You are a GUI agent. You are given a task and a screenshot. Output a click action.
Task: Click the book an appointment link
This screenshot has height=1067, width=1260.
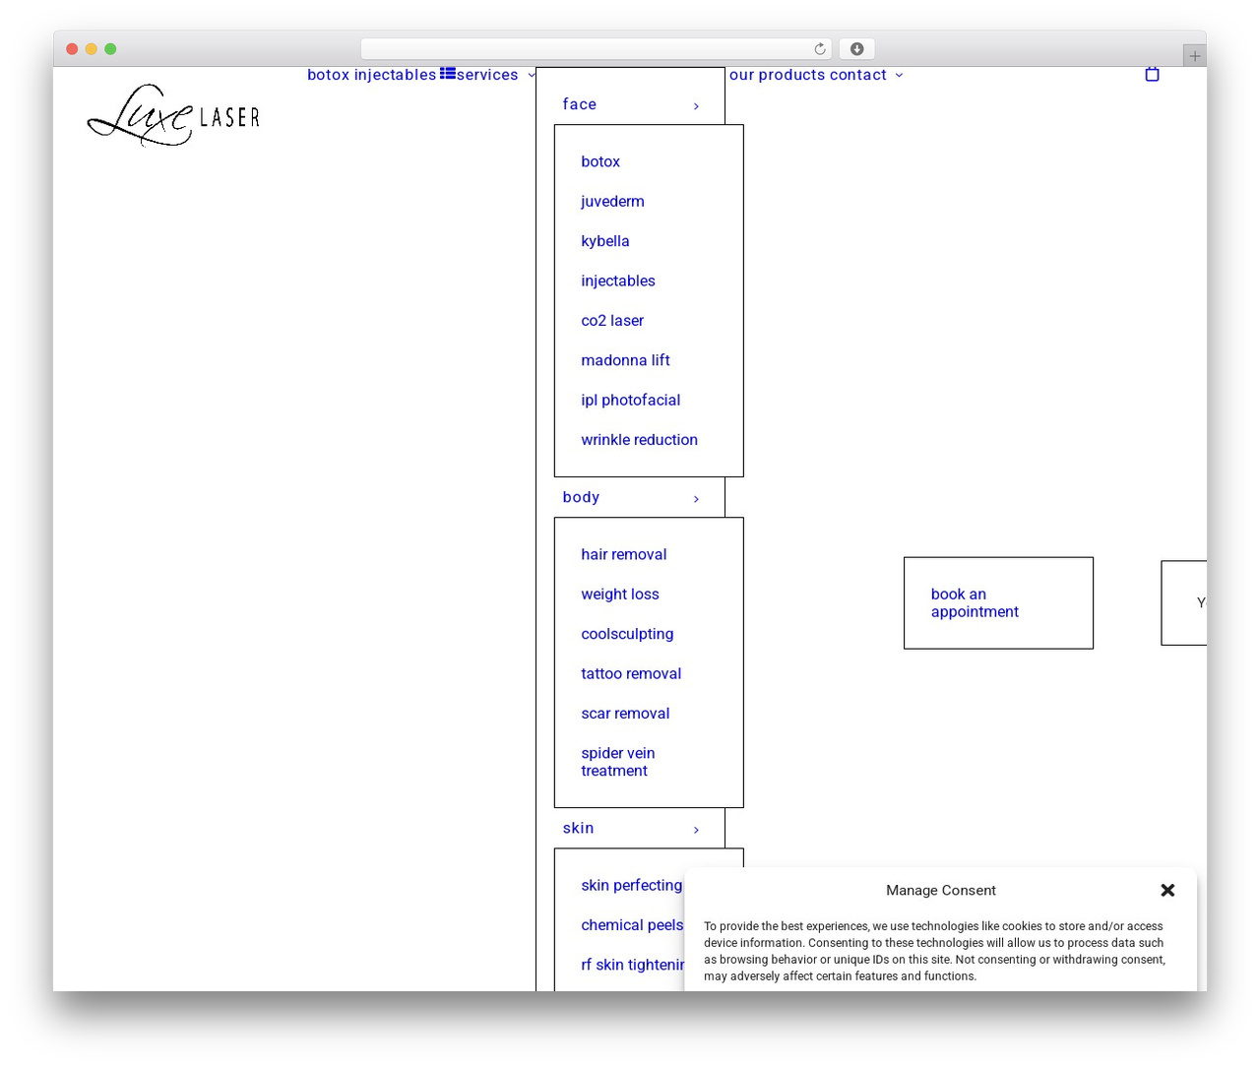pos(975,602)
